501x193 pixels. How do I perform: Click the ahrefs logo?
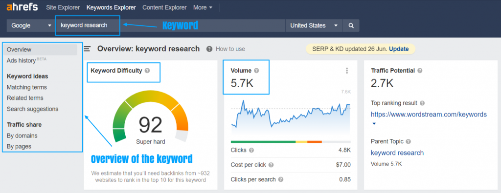coord(22,7)
